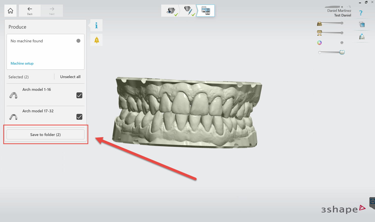Click the tooth transparency slider handle

point(342,52)
